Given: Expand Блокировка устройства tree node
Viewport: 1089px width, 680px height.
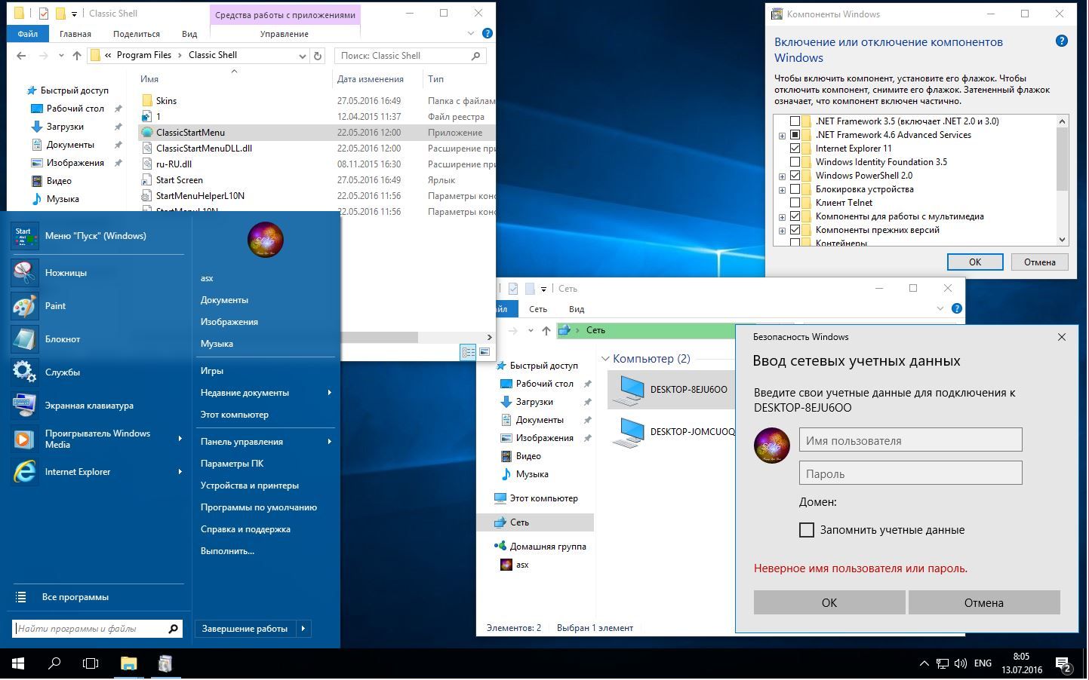Looking at the screenshot, I should (x=782, y=190).
